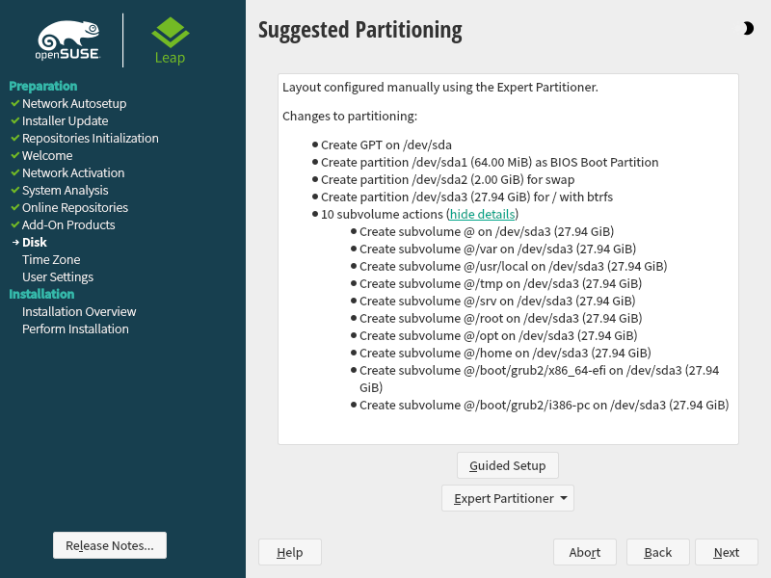The height and width of the screenshot is (578, 771).
Task: Click the openSUSE chameleon logo
Action: pos(67,41)
